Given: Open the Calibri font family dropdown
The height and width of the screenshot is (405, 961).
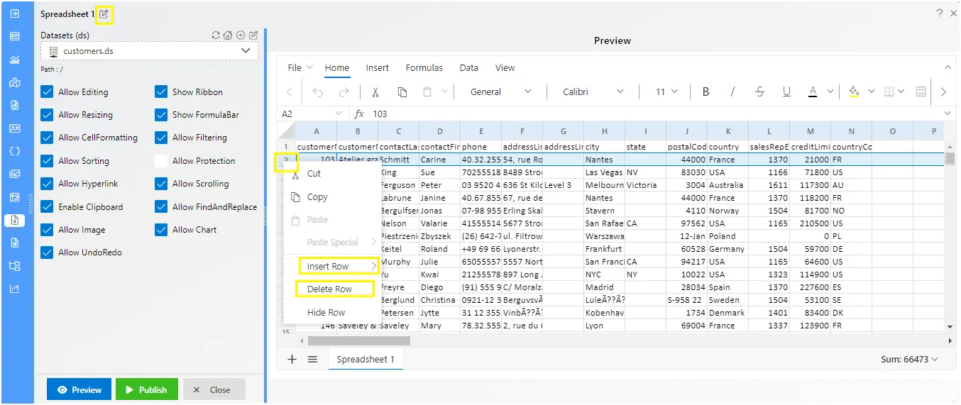Looking at the screenshot, I should pyautogui.click(x=593, y=91).
